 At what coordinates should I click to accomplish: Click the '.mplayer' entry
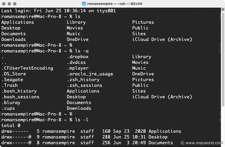78,68
